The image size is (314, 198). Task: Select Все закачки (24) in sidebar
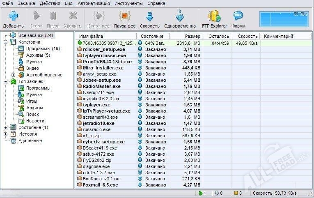click(x=36, y=35)
